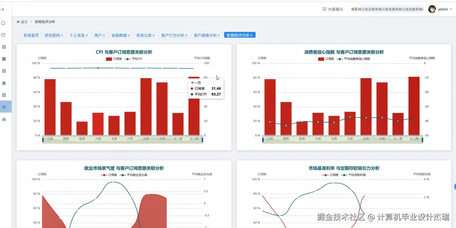Screen dimensions: 456x228
Task: Close the 个人信息 tab
Action: (x=87, y=35)
